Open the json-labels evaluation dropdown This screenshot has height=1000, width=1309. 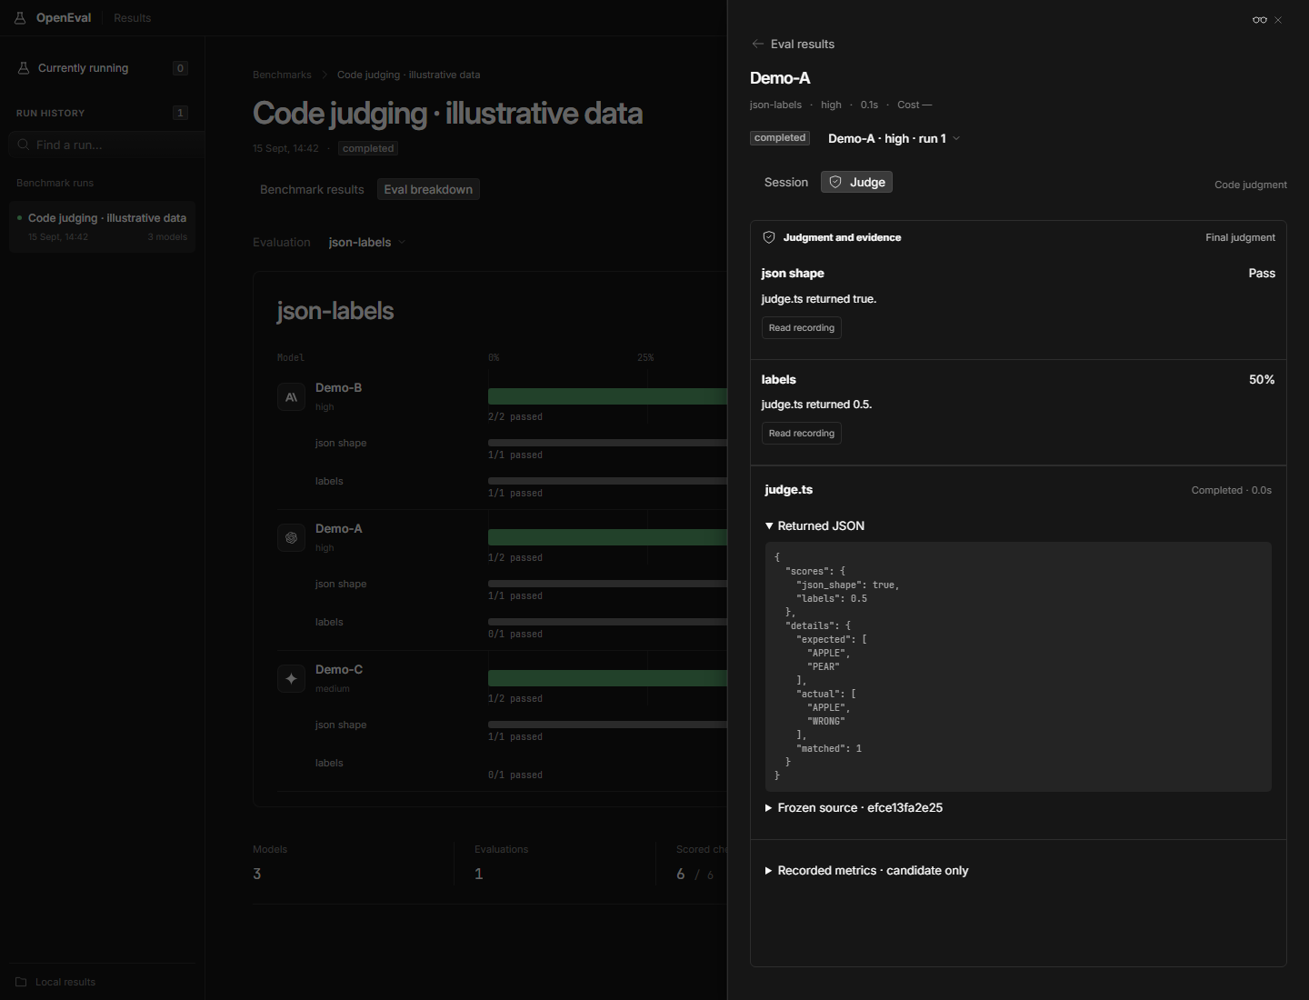[x=366, y=242]
